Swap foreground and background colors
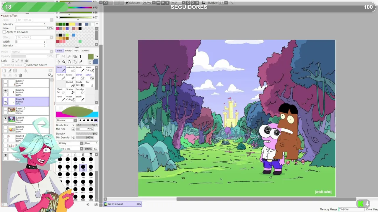 (x=96, y=56)
